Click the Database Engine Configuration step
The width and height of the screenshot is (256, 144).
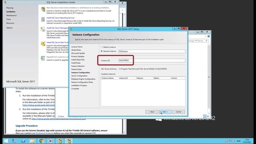(x=83, y=79)
